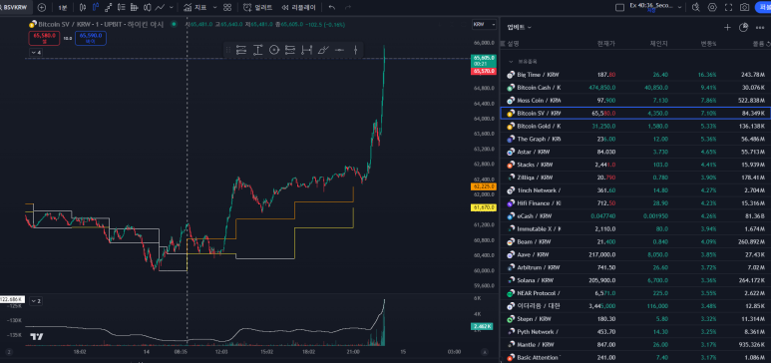This screenshot has height=363, width=771.
Task: Sort watchlist by 현재가 column
Action: pyautogui.click(x=605, y=44)
